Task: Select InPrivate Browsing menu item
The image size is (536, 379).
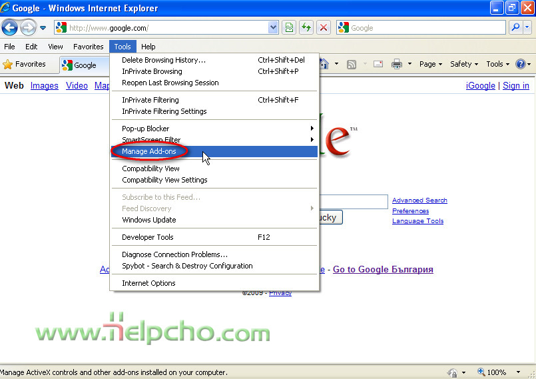Action: click(214, 71)
